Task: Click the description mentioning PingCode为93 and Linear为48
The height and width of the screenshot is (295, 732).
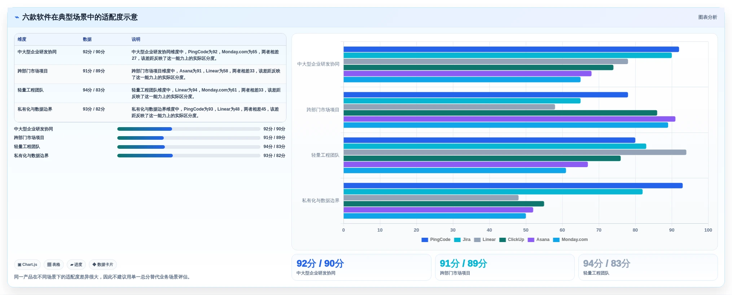Action: (206, 112)
